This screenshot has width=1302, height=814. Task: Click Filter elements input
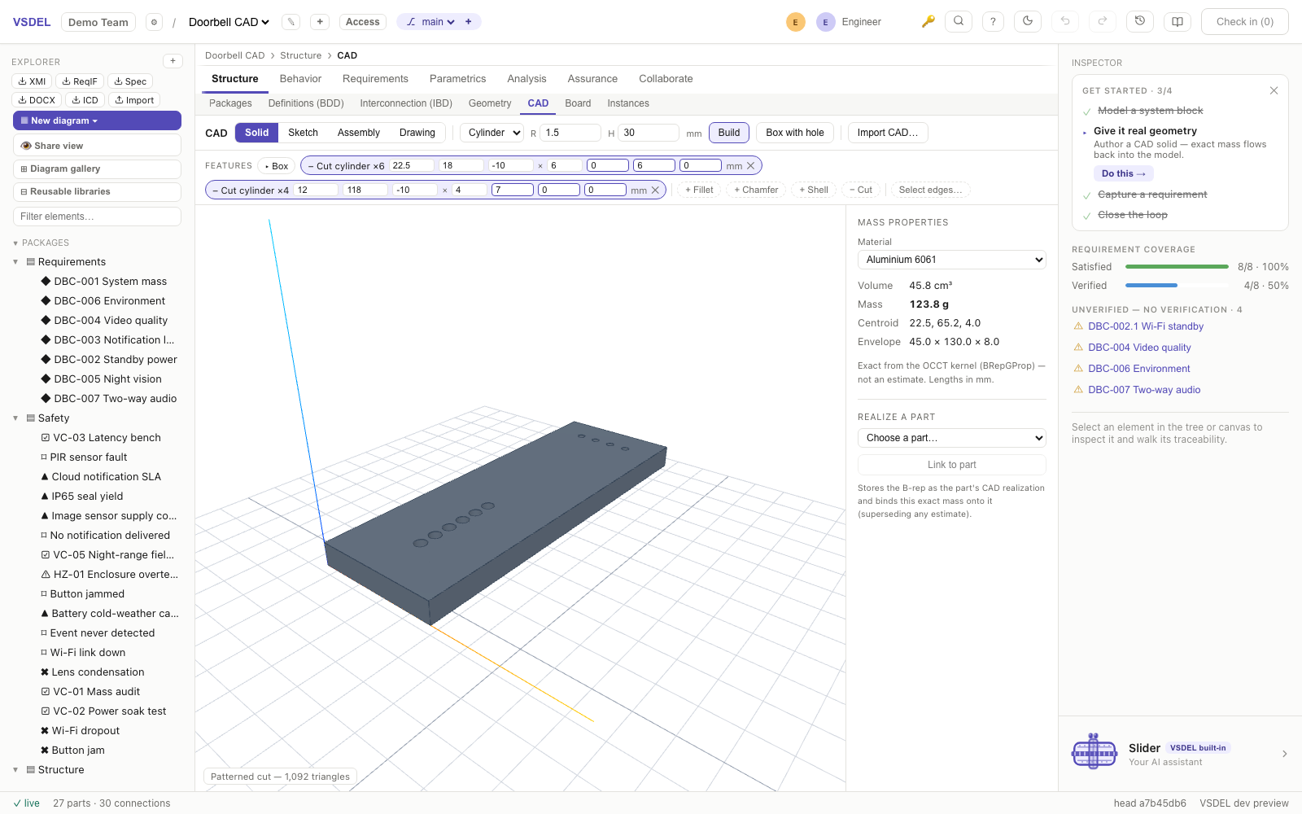(x=97, y=217)
